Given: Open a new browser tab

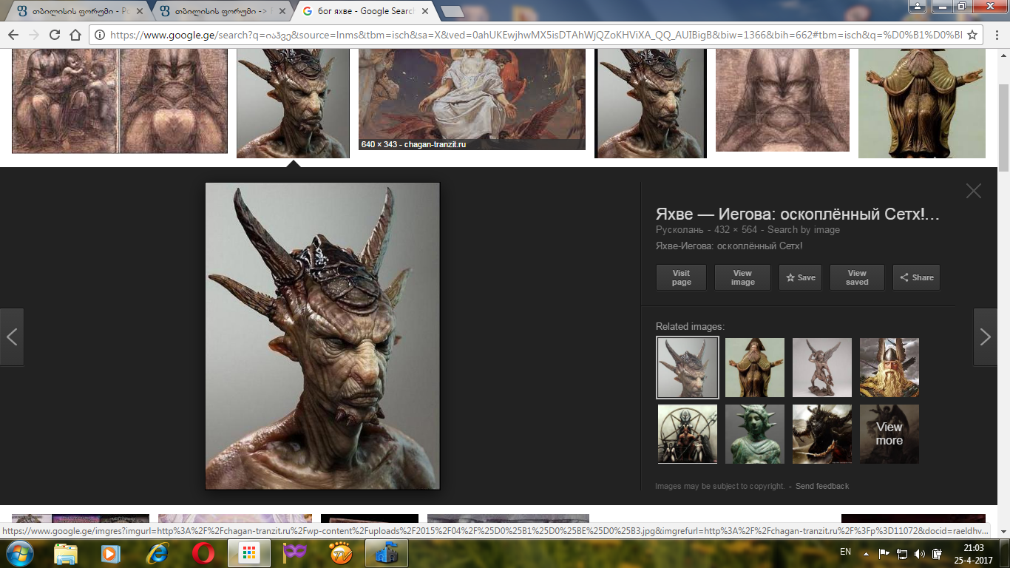Looking at the screenshot, I should pos(453,11).
